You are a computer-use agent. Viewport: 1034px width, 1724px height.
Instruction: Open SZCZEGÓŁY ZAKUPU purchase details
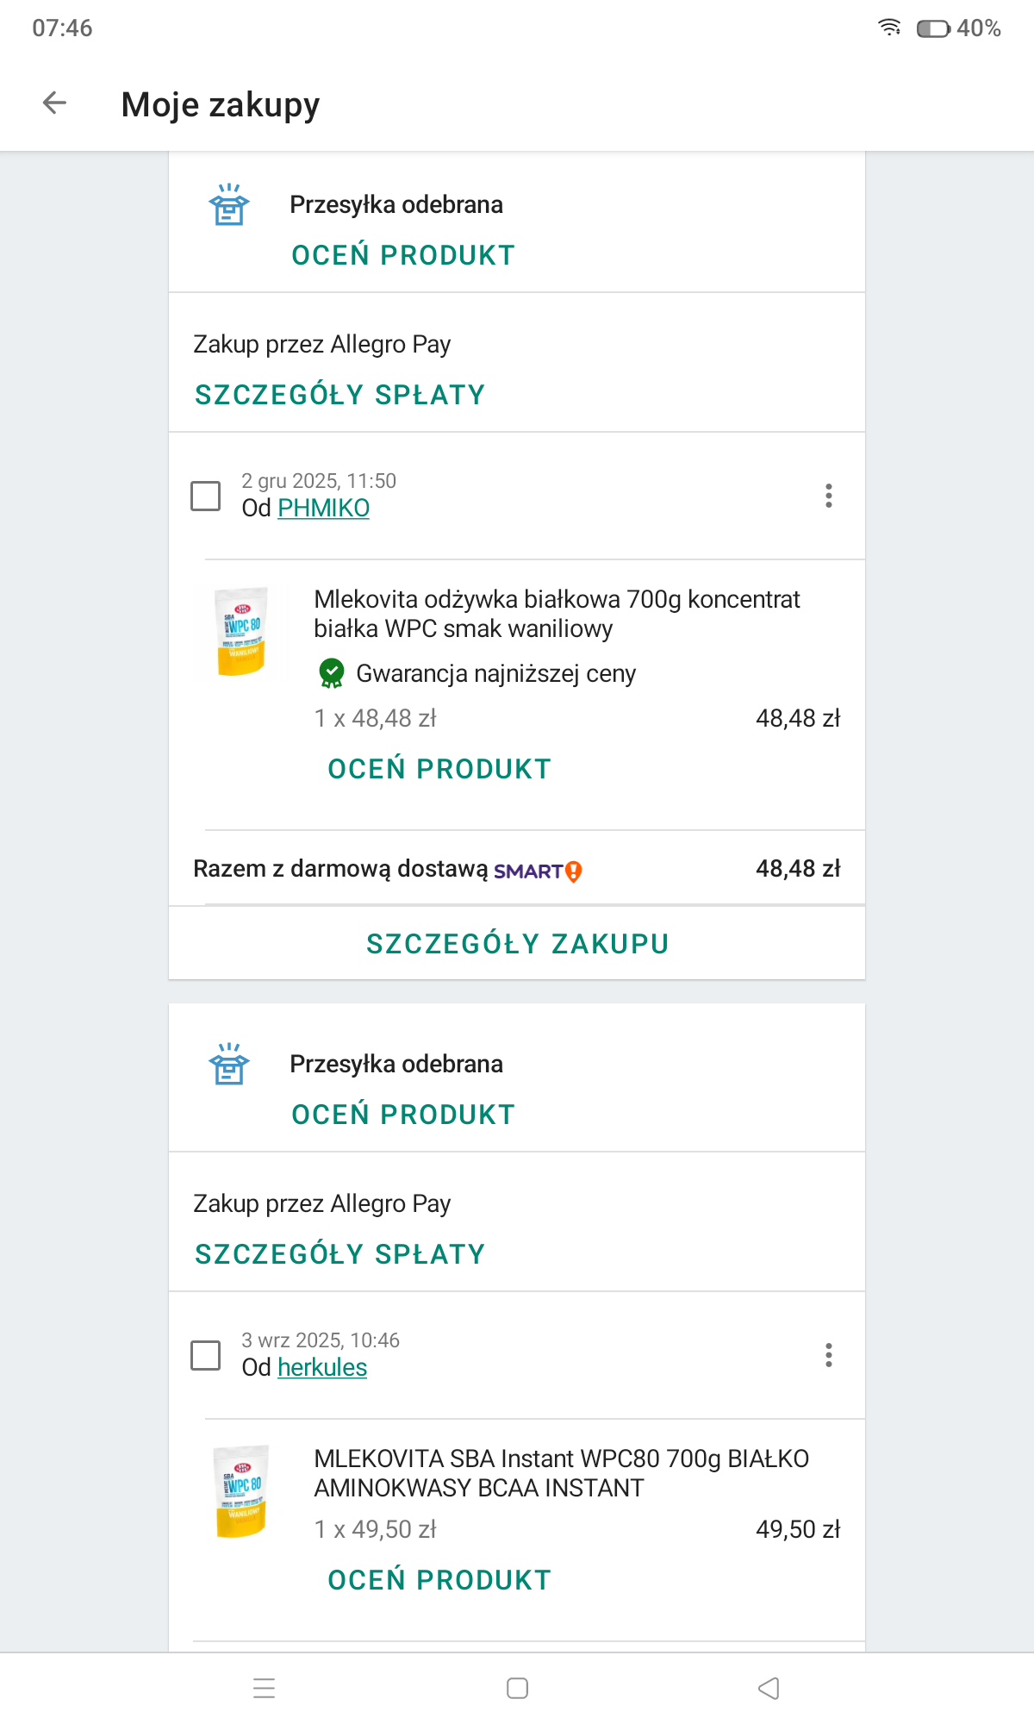517,944
